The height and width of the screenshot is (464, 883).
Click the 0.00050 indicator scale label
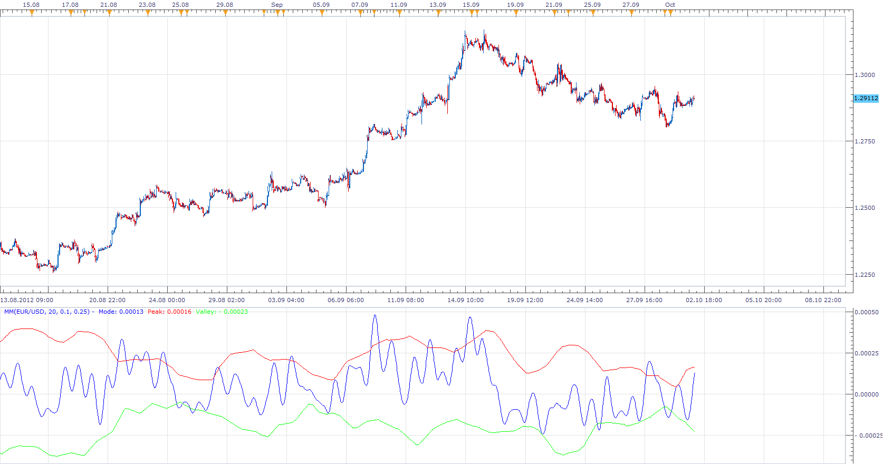click(x=867, y=312)
